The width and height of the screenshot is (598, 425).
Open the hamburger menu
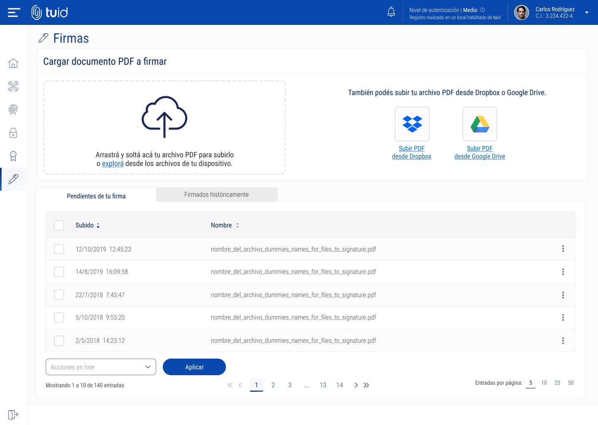pyautogui.click(x=14, y=12)
